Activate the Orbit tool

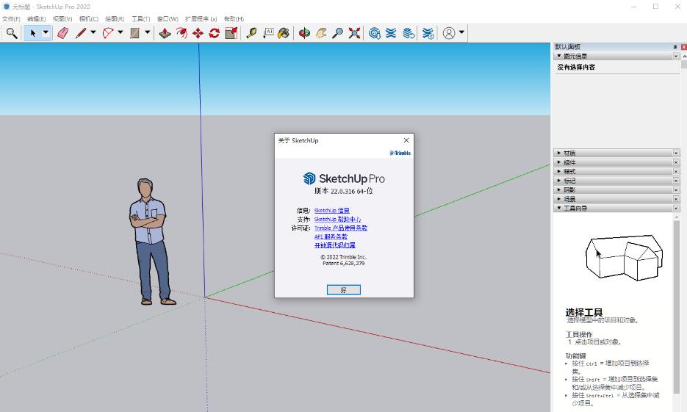tap(304, 33)
